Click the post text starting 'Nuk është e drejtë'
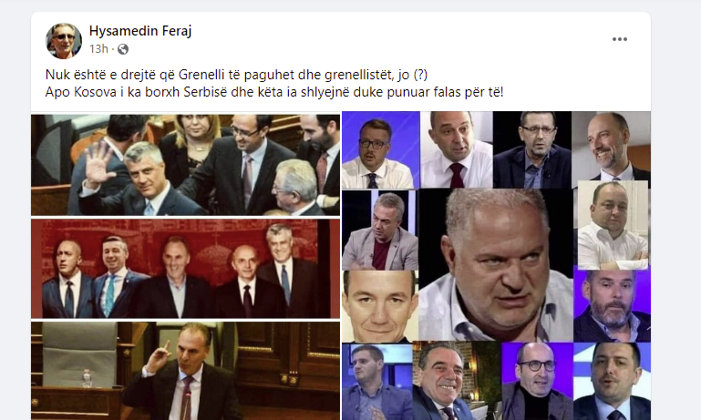 coord(236,74)
